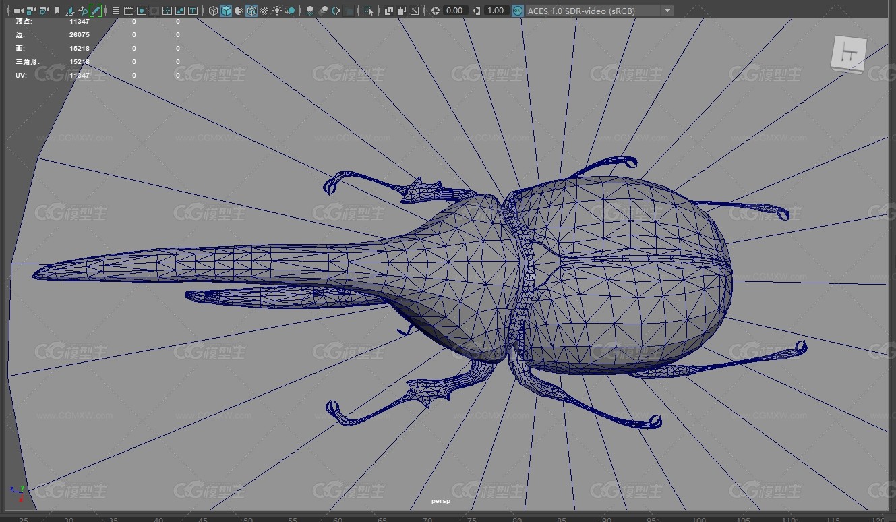Click the XYZ axis indicator icon
This screenshot has height=522, width=896.
point(16,494)
